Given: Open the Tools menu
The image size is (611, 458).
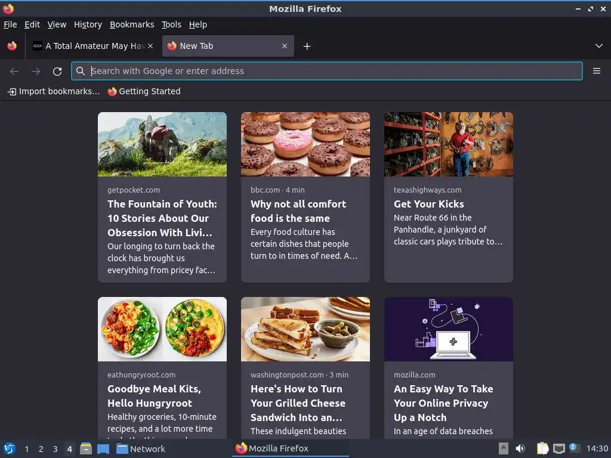Looking at the screenshot, I should [x=171, y=24].
